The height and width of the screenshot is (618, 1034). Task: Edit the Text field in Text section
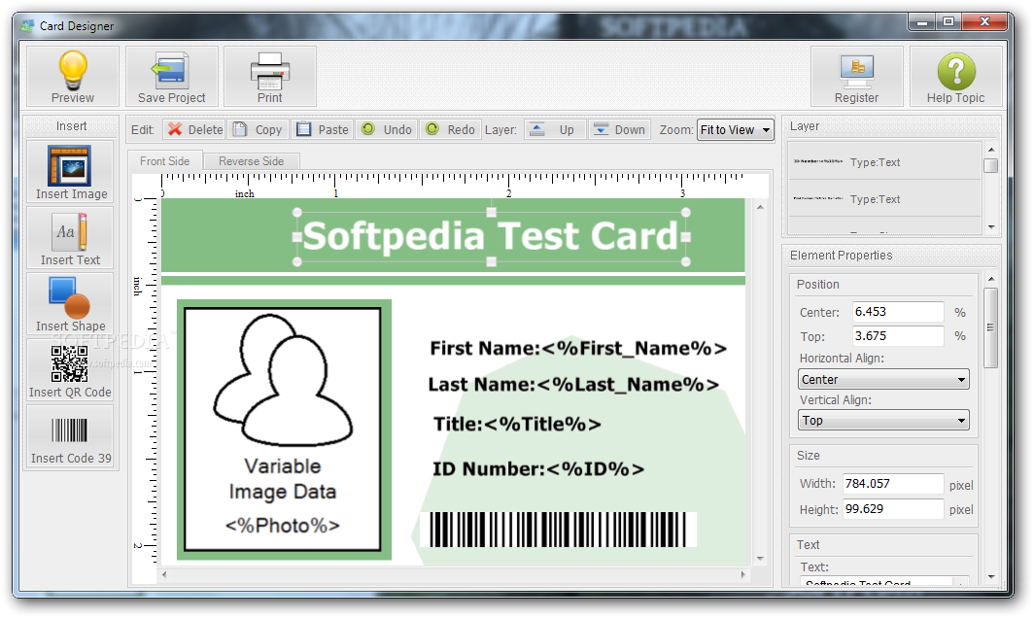pyautogui.click(x=877, y=582)
